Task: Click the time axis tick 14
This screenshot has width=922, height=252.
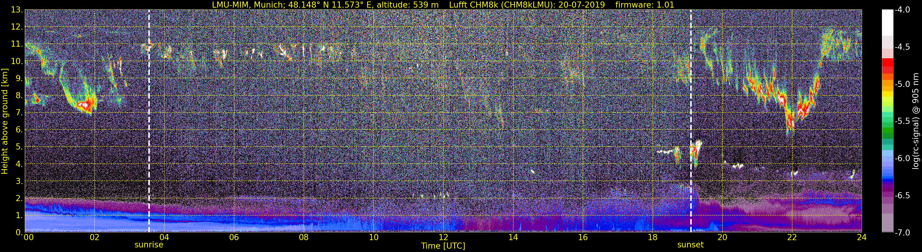Action: pyautogui.click(x=513, y=237)
